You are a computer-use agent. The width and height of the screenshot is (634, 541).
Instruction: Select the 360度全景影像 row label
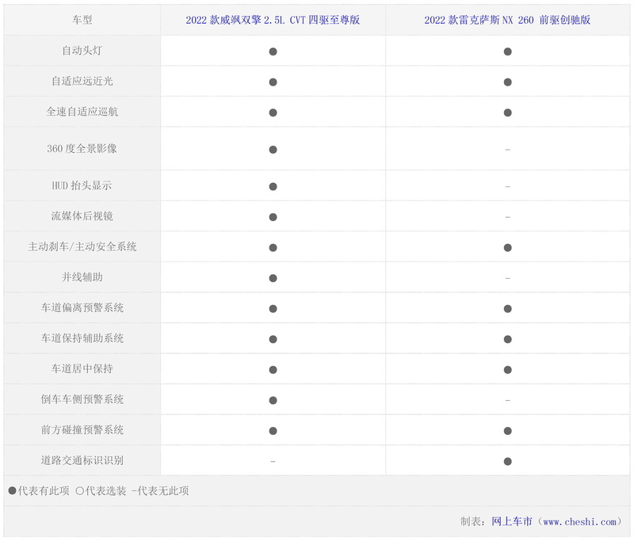(82, 149)
